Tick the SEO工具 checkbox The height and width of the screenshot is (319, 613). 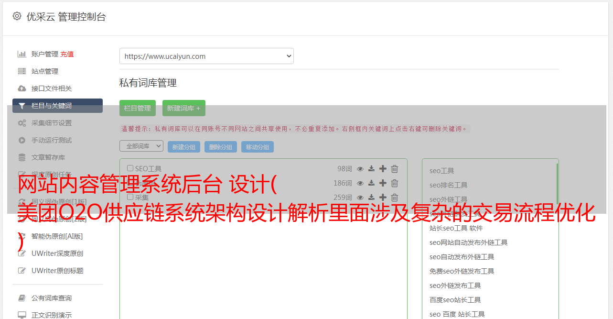(x=130, y=168)
